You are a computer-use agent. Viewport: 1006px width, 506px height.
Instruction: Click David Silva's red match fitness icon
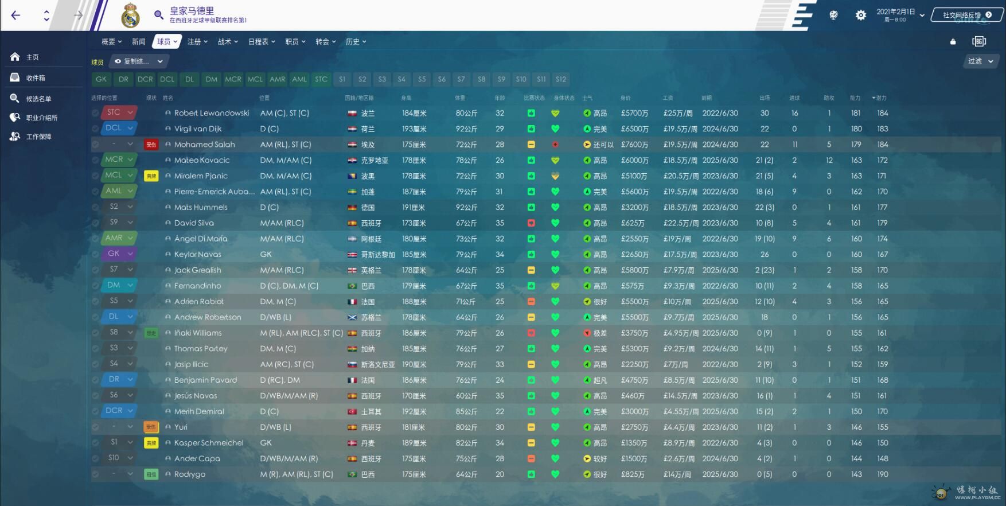(x=531, y=223)
